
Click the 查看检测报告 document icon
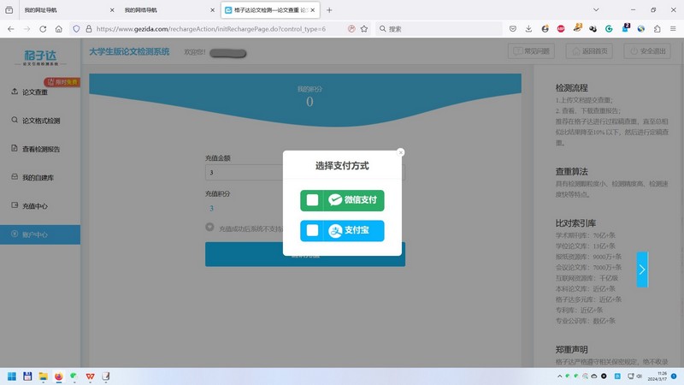[x=14, y=149]
